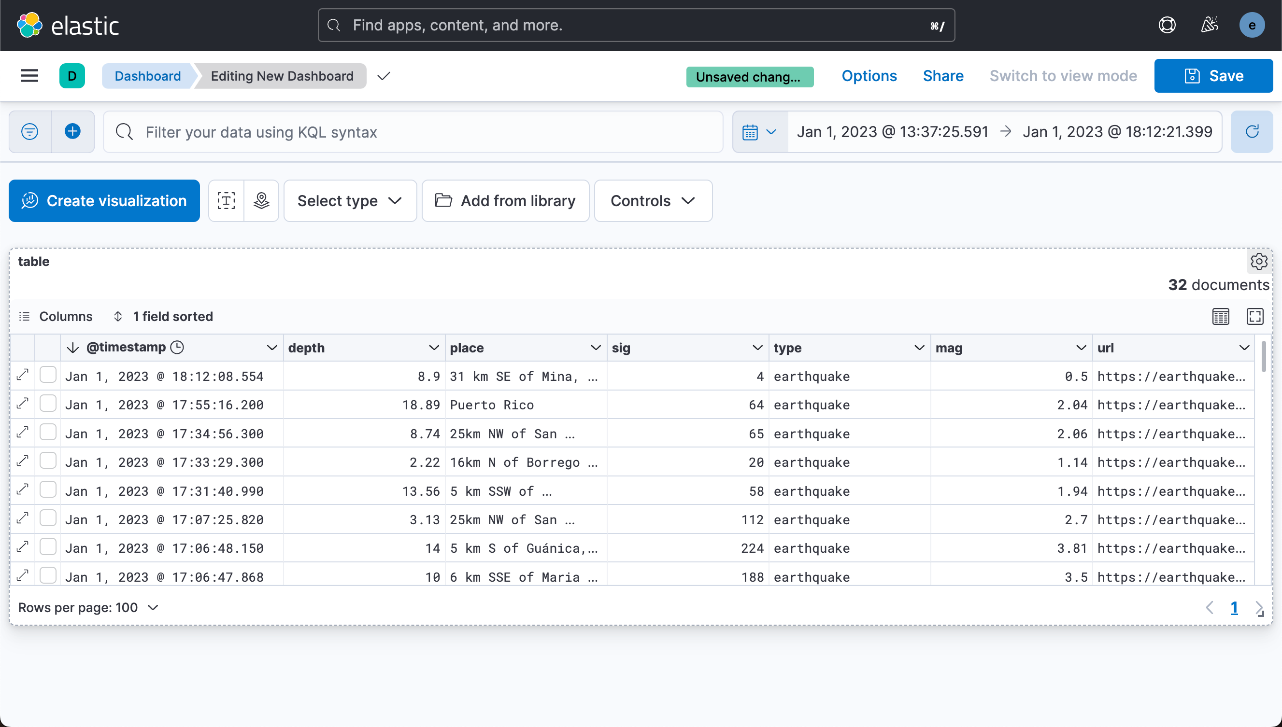1282x727 pixels.
Task: Open type column header menu
Action: [x=919, y=348]
